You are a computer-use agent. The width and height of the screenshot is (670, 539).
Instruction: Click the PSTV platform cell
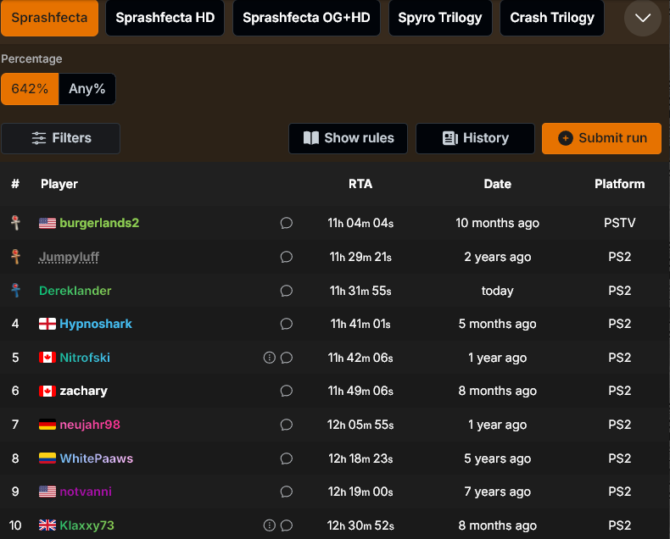click(620, 223)
